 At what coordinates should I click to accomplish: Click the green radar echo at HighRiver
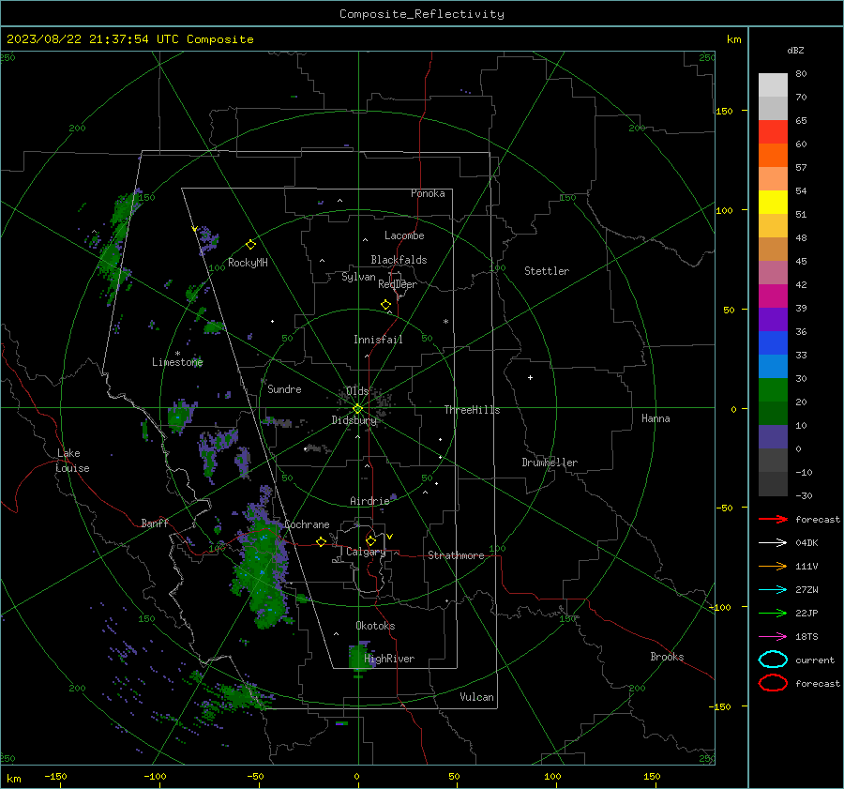(x=358, y=656)
